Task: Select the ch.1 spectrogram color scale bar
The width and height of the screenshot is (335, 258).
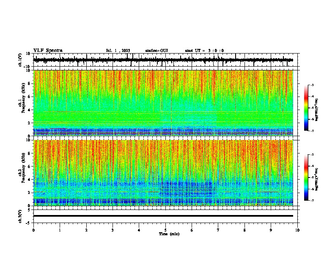Action: (306, 108)
